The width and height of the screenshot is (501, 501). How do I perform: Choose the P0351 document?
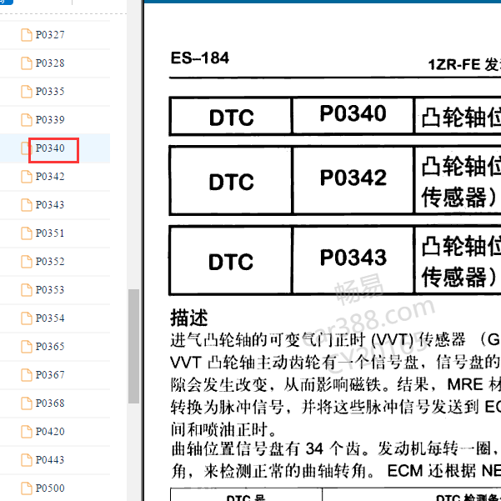[x=50, y=233]
